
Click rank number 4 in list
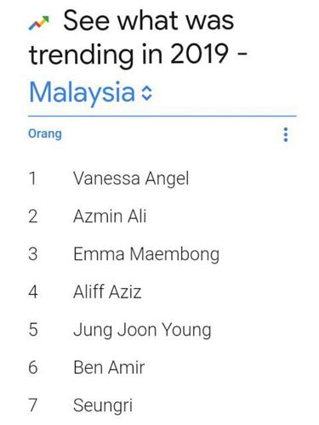[33, 292]
